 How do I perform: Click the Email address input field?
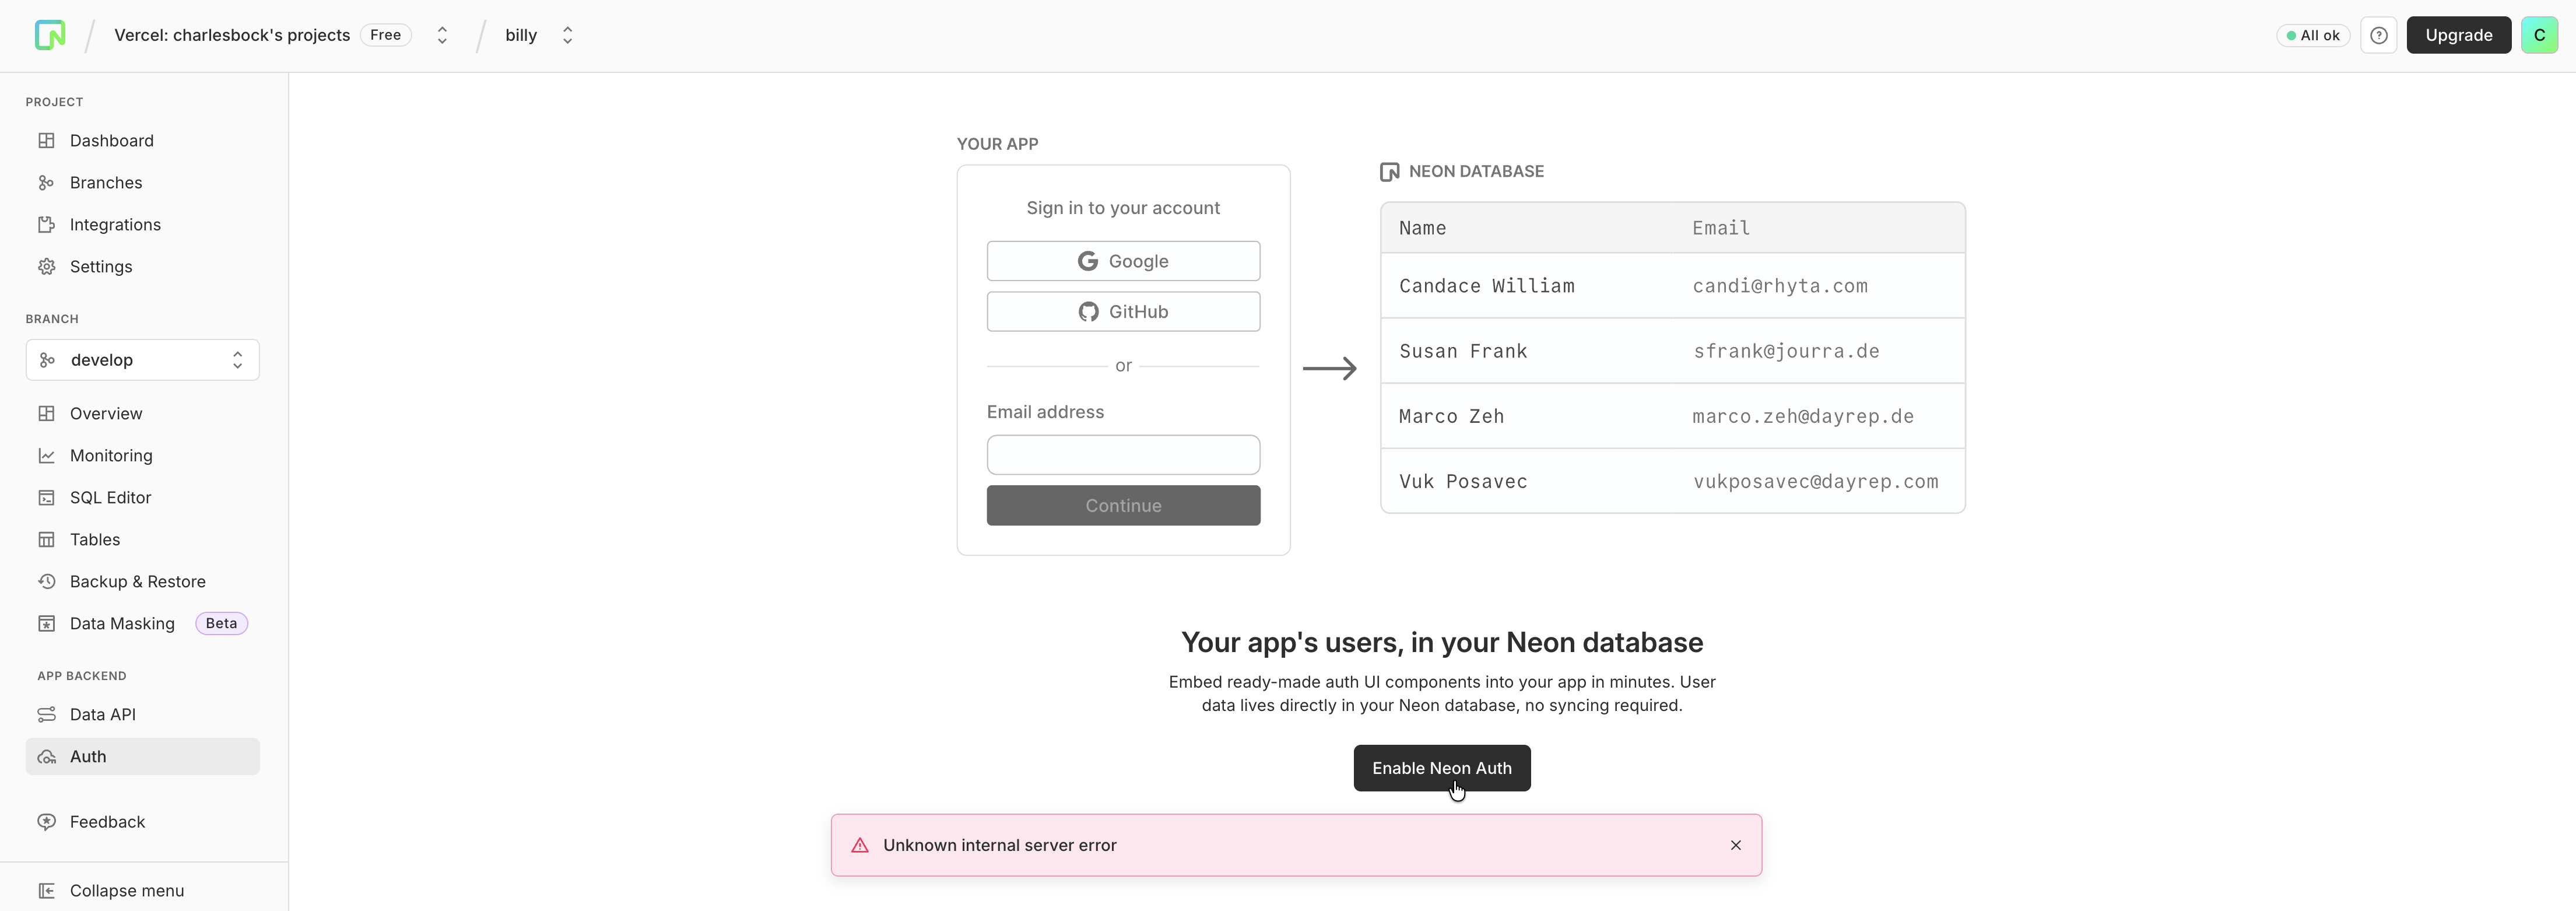point(1122,455)
